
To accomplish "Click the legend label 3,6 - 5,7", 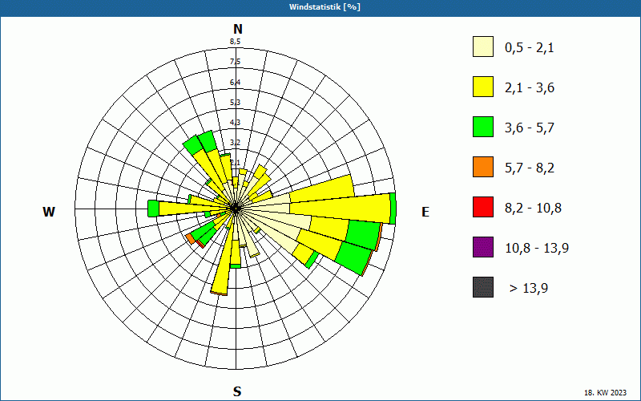I will [530, 128].
